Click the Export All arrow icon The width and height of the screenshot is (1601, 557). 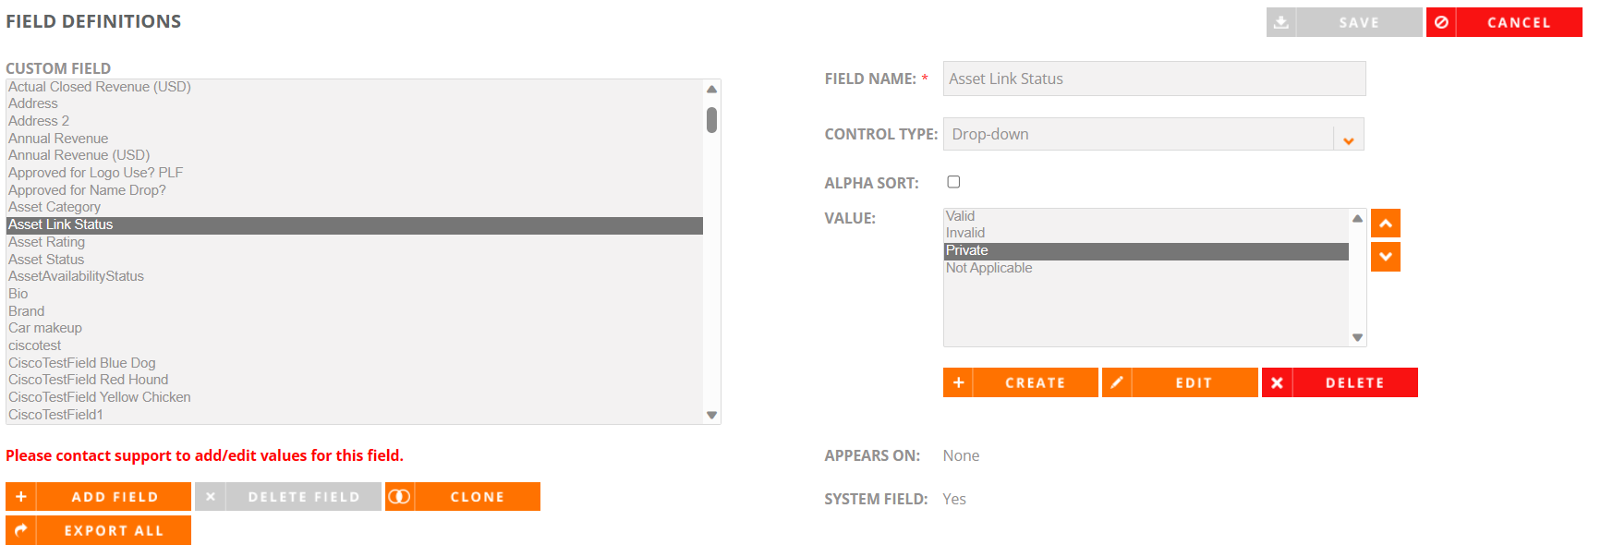20,530
